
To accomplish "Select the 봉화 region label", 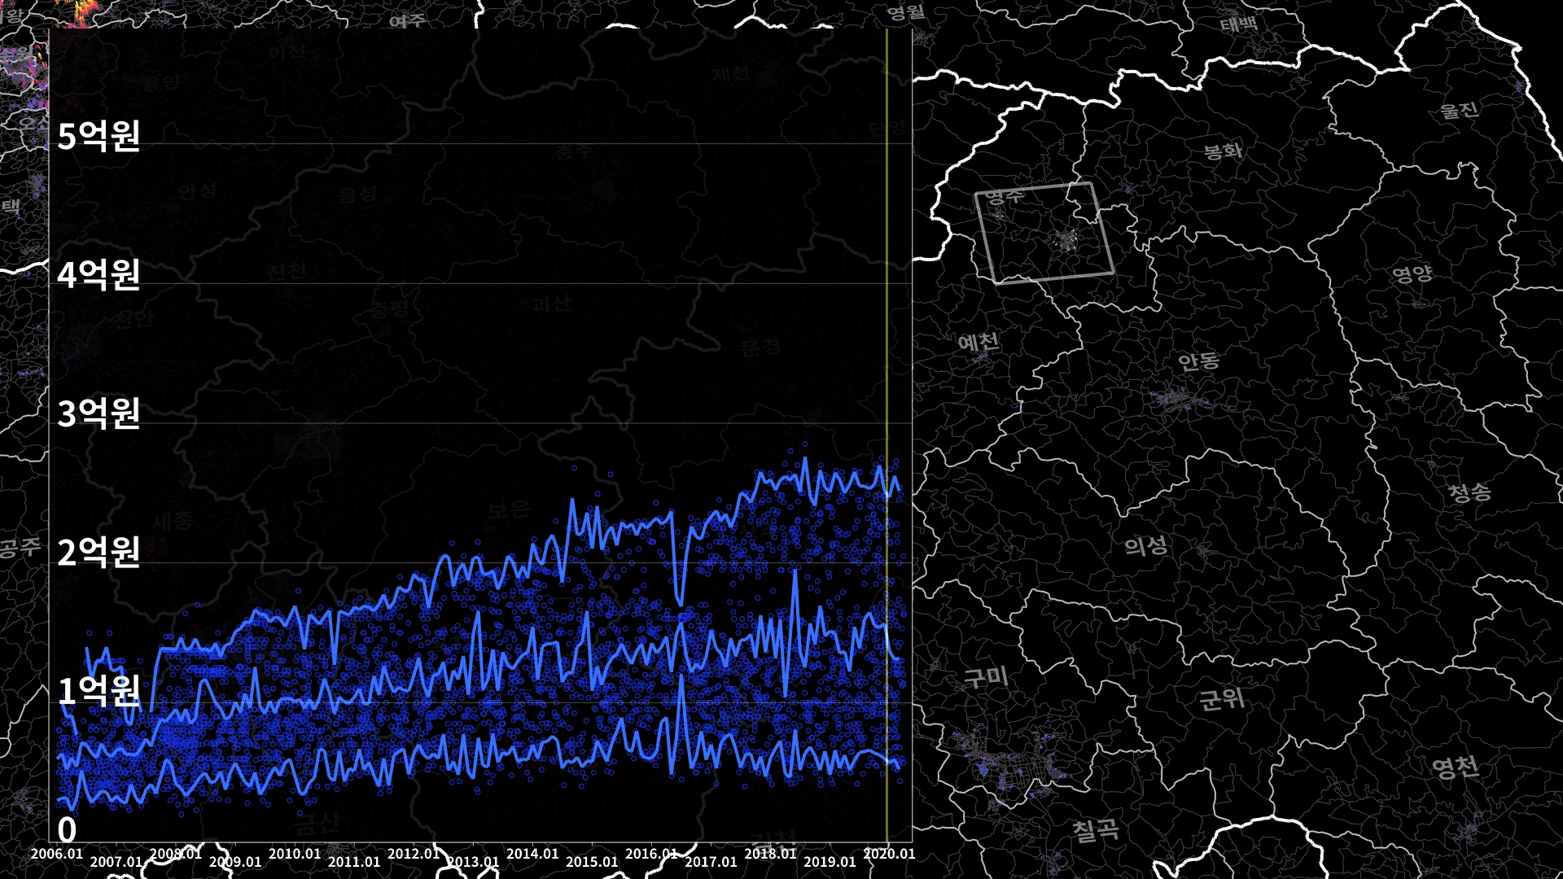I will (x=1223, y=151).
